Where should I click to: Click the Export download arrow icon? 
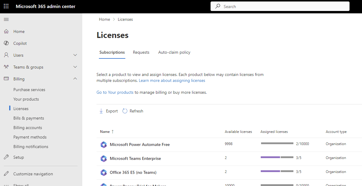tap(101, 111)
